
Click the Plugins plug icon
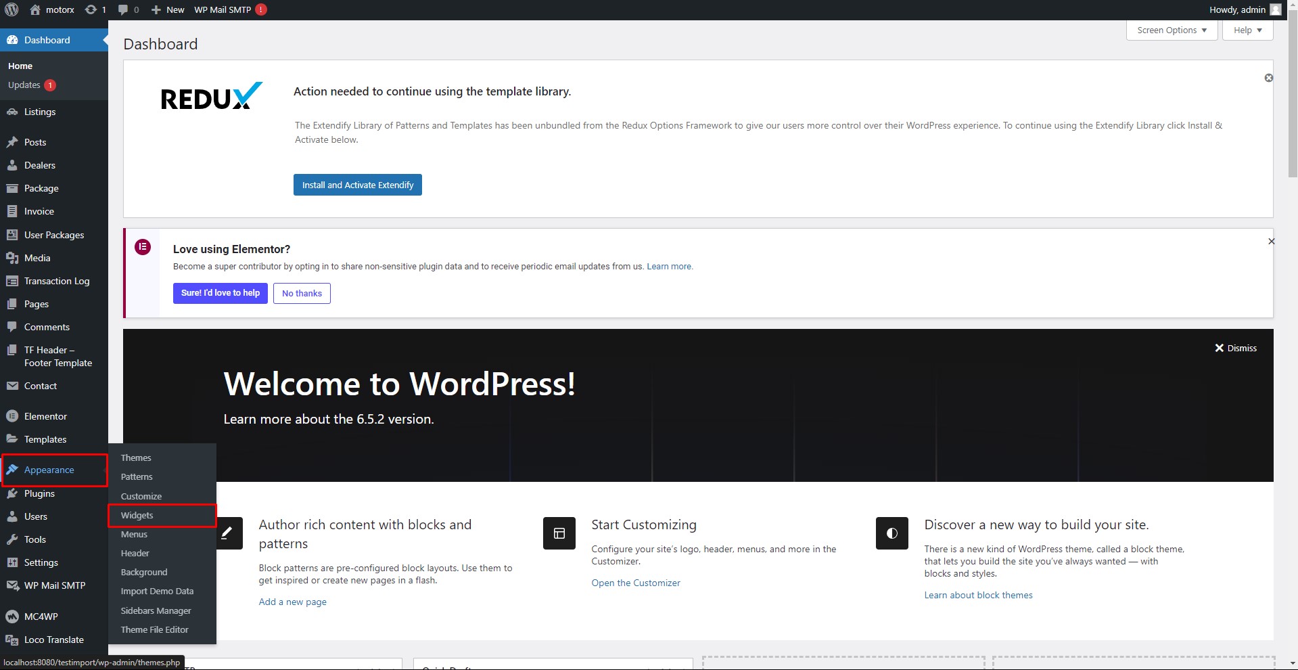(12, 493)
